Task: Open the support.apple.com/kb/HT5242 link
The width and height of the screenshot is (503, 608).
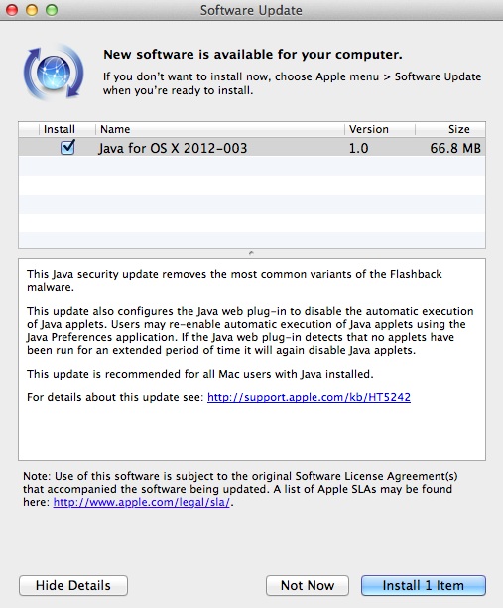Action: (309, 397)
